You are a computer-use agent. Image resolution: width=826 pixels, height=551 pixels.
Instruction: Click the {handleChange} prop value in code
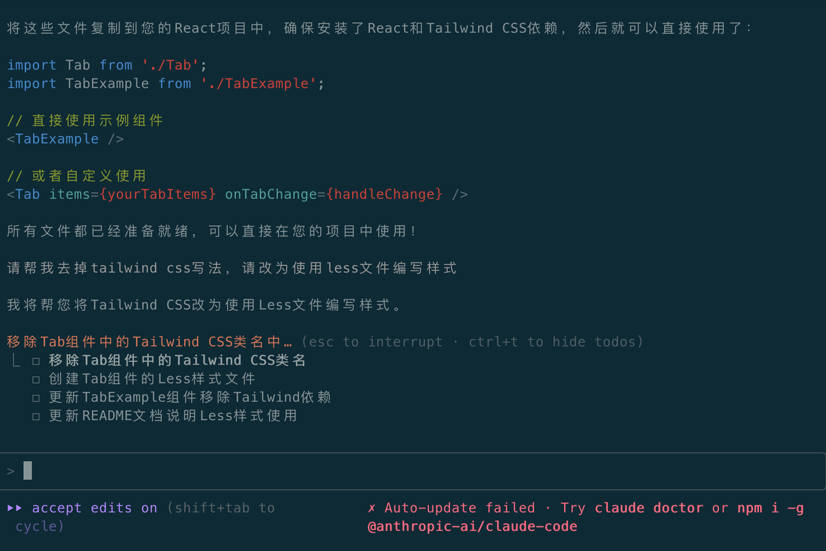click(x=385, y=194)
